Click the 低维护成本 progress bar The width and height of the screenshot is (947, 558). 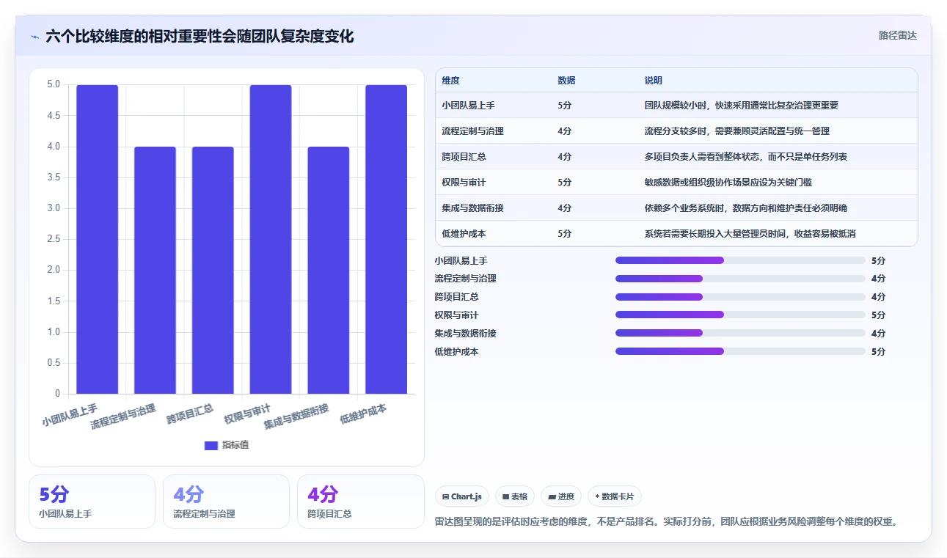(741, 351)
